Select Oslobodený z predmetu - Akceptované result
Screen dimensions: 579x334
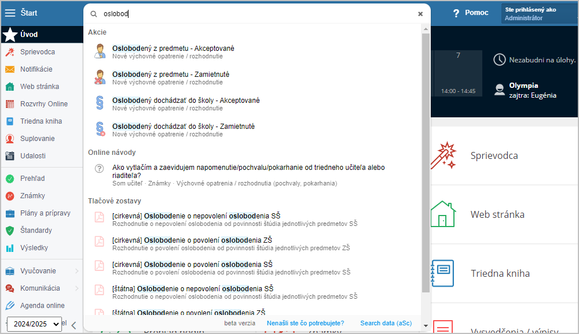tap(252, 52)
